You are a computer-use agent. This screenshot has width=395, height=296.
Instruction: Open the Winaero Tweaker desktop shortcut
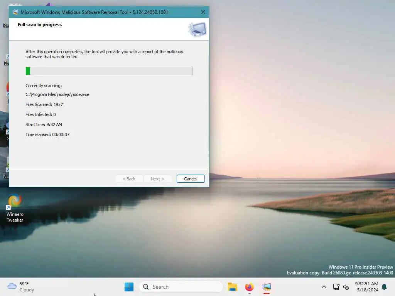tap(15, 209)
